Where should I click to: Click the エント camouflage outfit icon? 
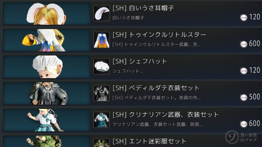coord(101,143)
